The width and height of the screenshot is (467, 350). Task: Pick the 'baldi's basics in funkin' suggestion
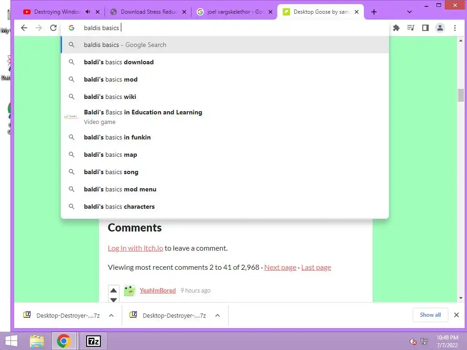click(225, 137)
